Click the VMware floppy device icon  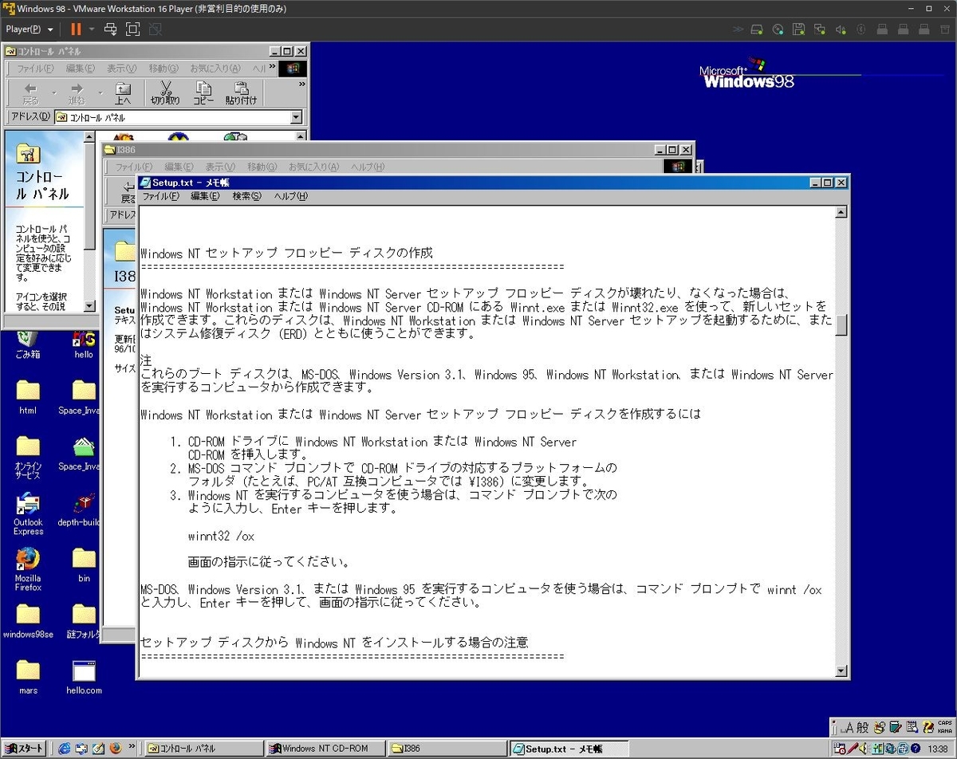tap(798, 29)
